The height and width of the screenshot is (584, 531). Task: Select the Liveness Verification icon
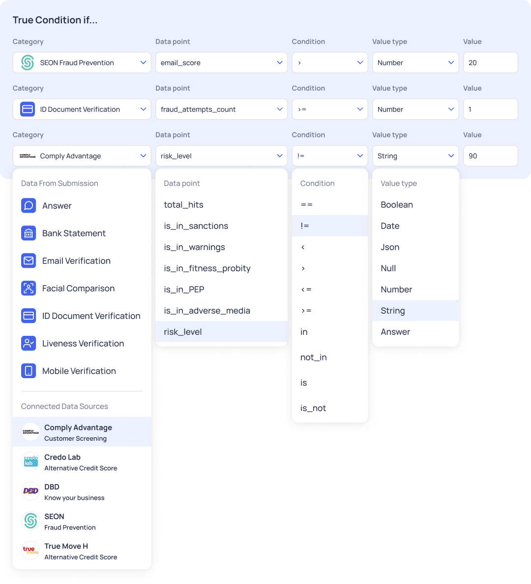29,343
